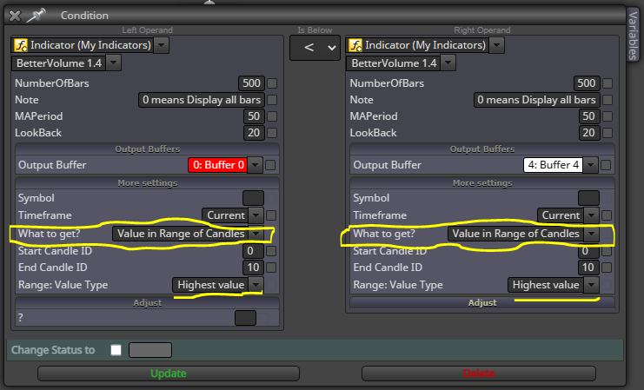Enable the Change Status to checkbox
Image resolution: width=644 pixels, height=390 pixels.
116,350
